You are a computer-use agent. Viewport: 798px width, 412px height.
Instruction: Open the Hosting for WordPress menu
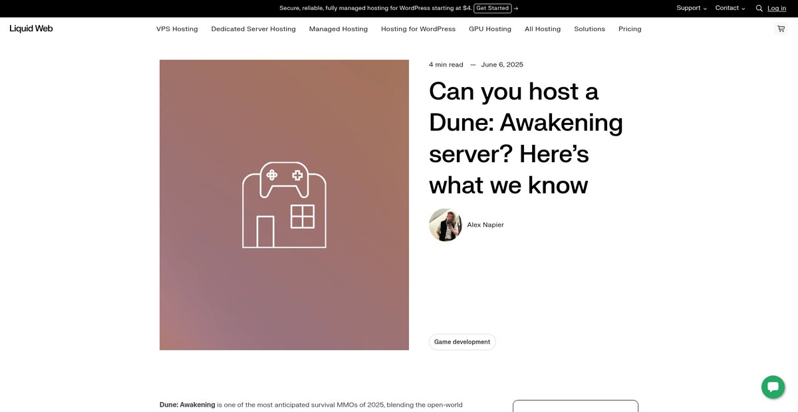(418, 29)
